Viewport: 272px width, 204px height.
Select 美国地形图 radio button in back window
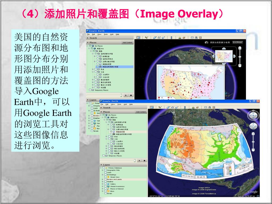(x=98, y=64)
